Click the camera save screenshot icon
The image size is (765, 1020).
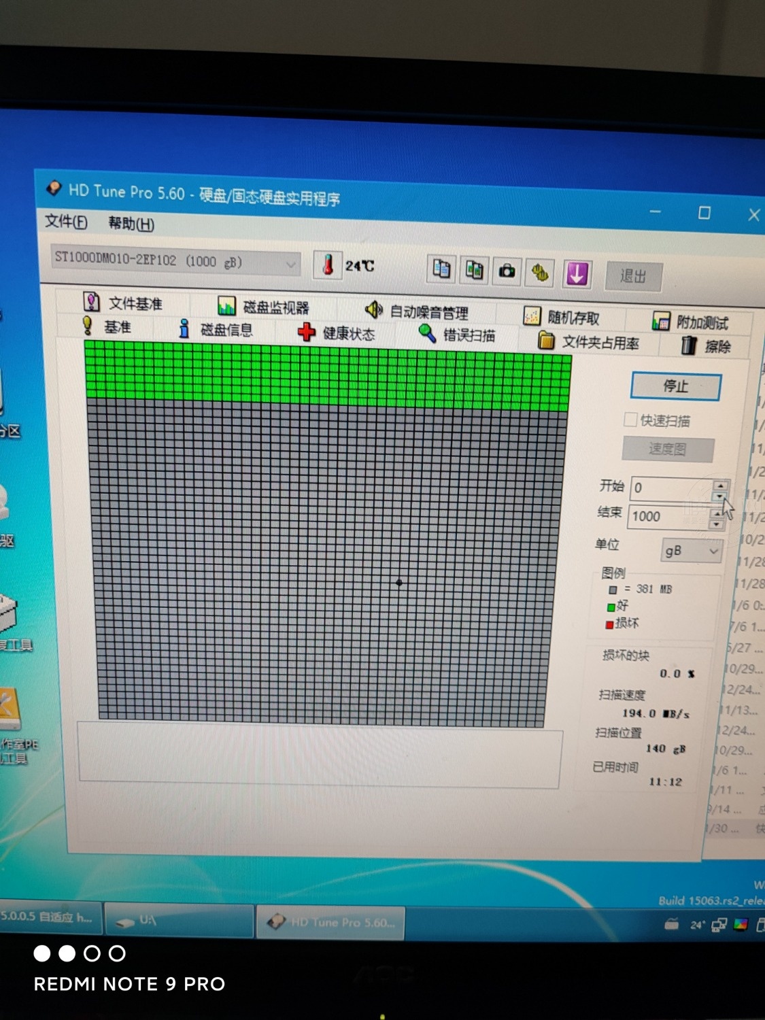(x=507, y=272)
